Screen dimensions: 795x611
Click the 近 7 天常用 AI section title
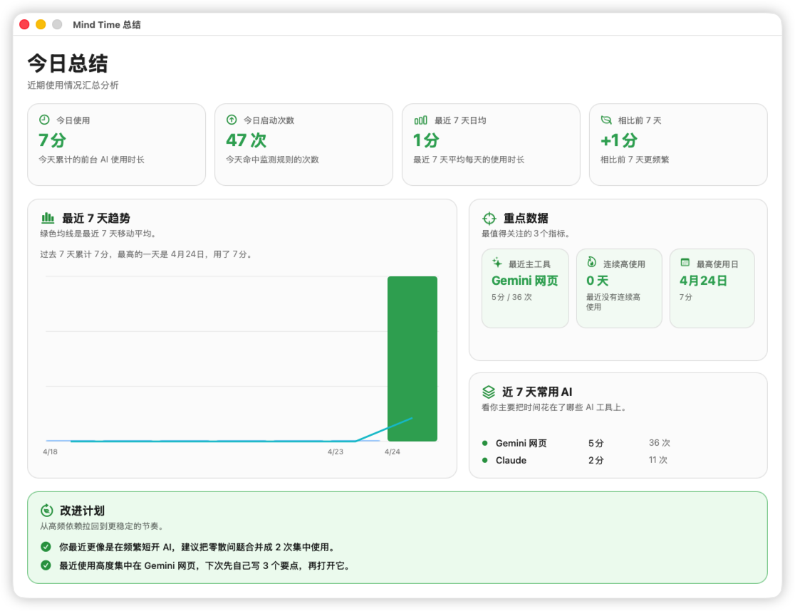coord(537,392)
